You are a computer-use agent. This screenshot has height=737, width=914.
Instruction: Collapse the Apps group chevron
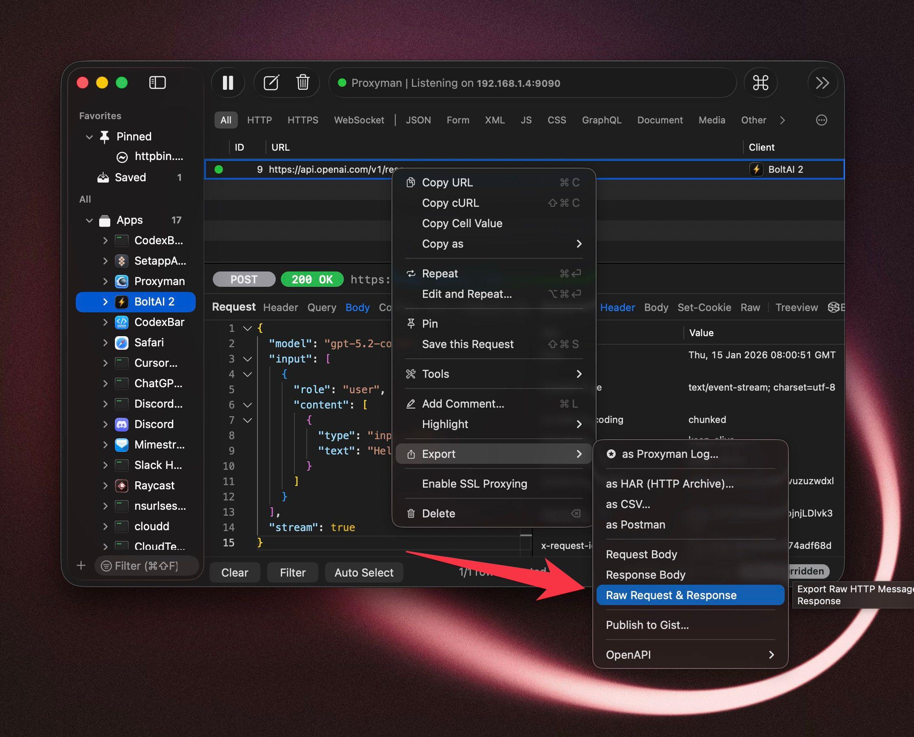pos(89,220)
